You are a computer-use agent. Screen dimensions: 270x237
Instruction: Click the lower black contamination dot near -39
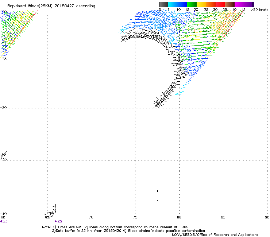157,201
